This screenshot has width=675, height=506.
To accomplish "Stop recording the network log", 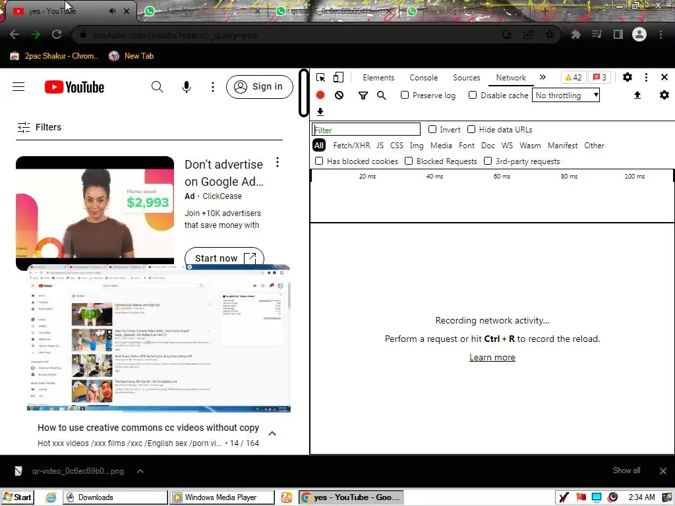I will pos(320,95).
